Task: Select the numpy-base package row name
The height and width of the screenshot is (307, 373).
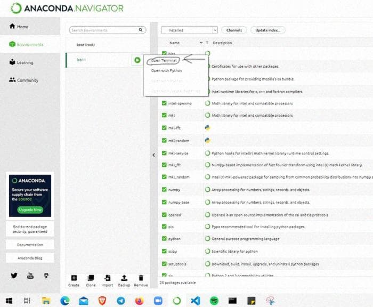Action: tap(179, 203)
